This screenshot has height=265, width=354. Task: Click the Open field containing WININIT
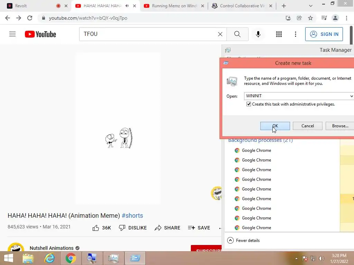pos(296,96)
